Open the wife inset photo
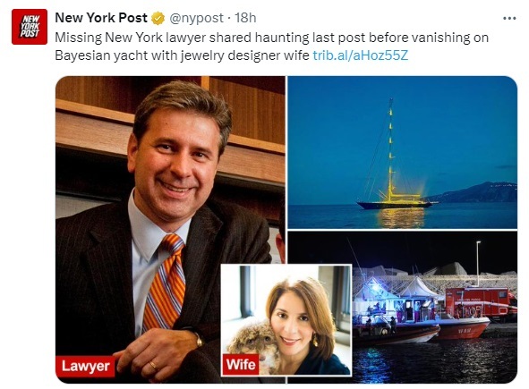The image size is (529, 389). (x=286, y=320)
